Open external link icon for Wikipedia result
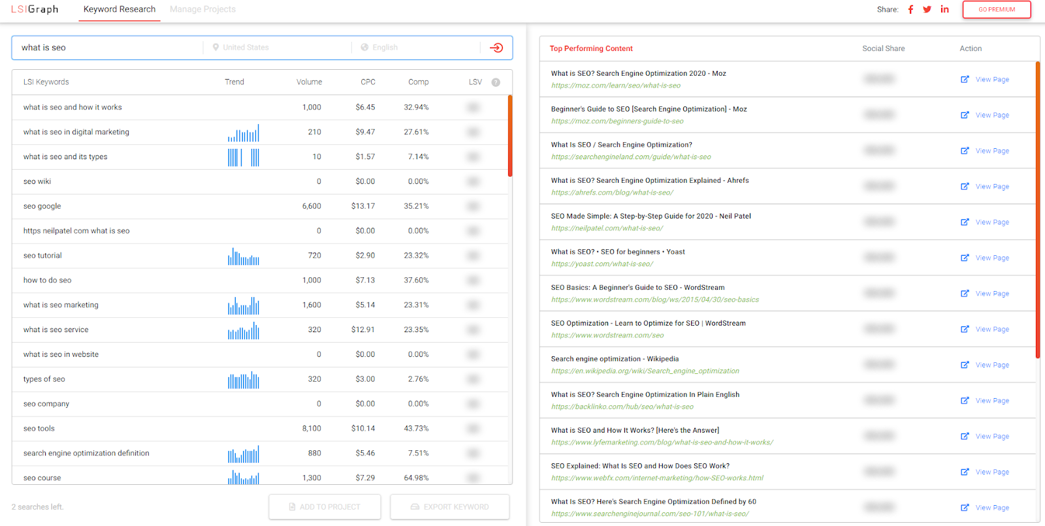 965,365
